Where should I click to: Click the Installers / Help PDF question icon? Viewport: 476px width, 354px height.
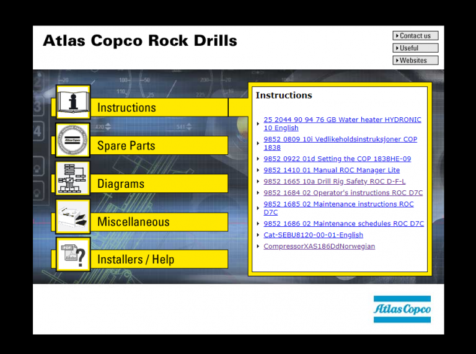[73, 254]
